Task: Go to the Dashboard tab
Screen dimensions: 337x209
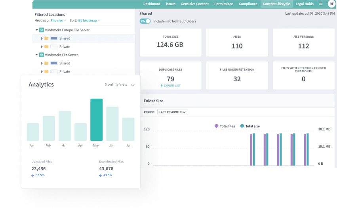Action: click(152, 4)
